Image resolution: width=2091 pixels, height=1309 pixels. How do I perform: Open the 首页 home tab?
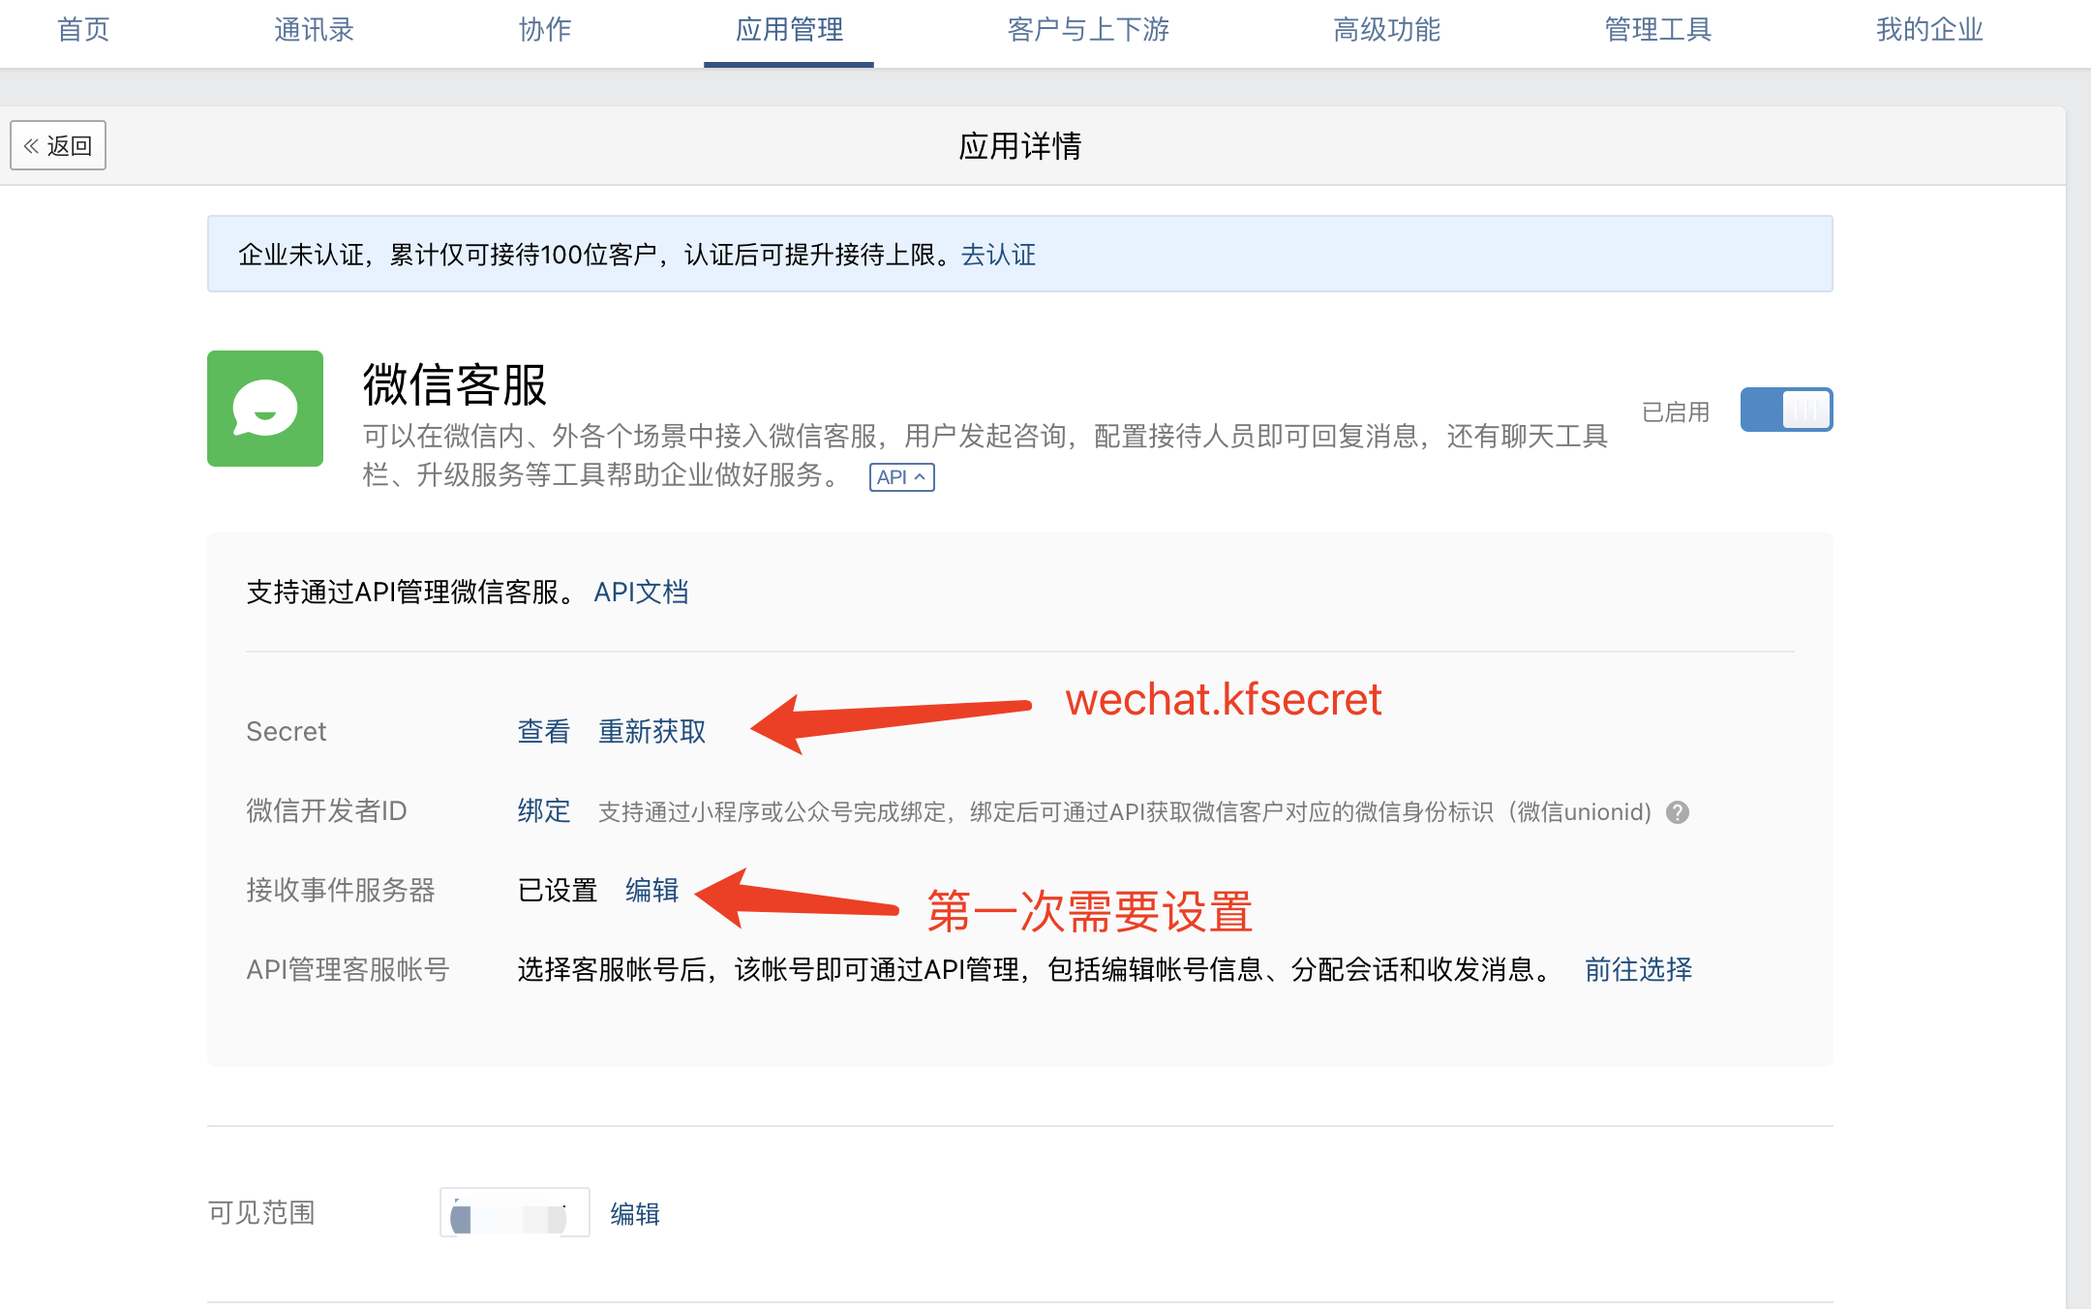[x=83, y=30]
